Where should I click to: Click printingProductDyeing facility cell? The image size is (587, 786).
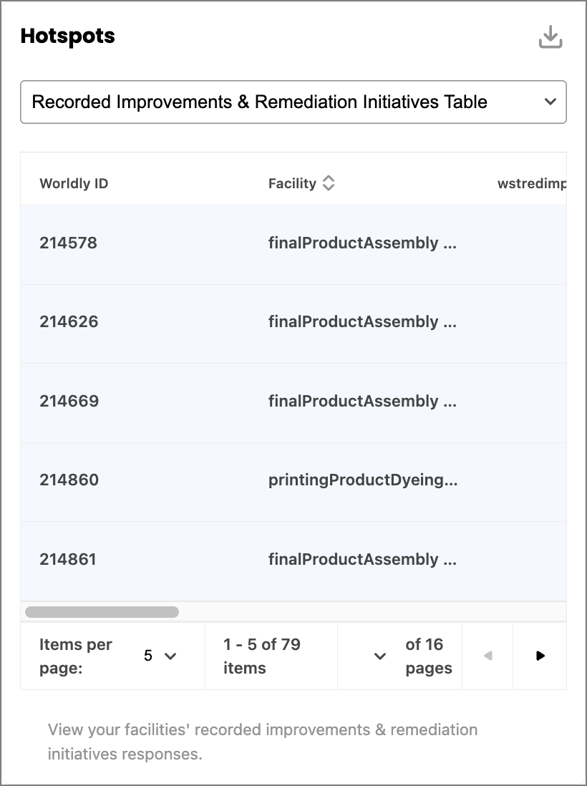pos(363,480)
